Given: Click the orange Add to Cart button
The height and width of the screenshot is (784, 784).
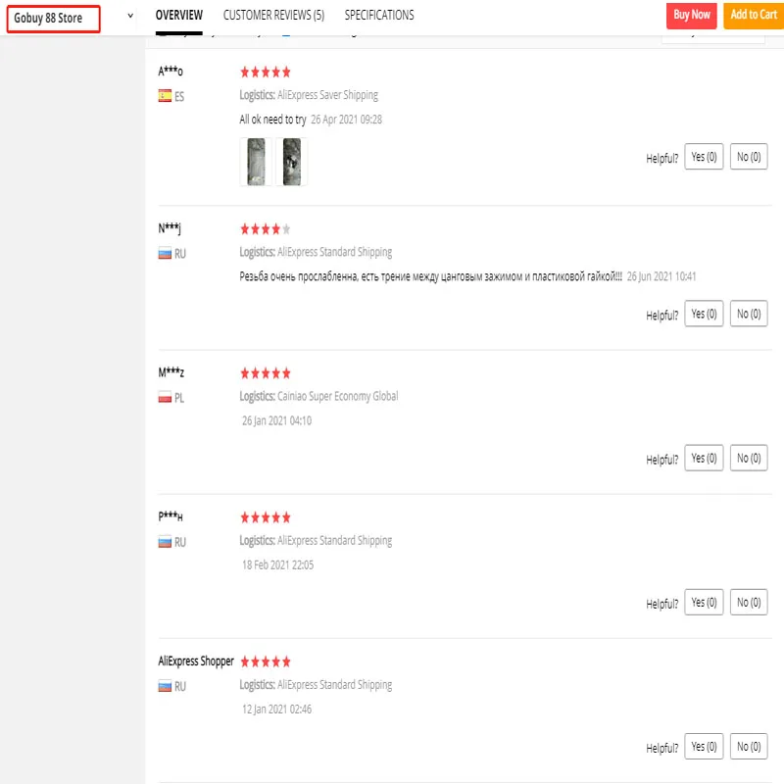Looking at the screenshot, I should tap(754, 15).
